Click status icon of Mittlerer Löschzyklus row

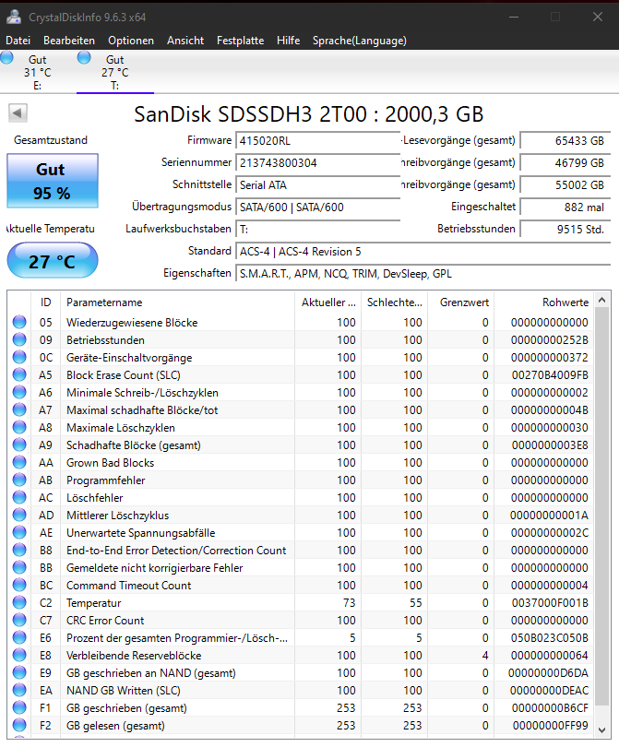tap(19, 515)
